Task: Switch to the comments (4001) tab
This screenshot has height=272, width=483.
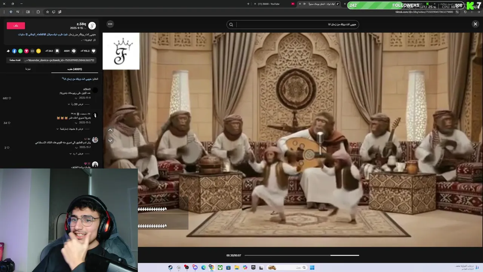Action: coord(75,69)
